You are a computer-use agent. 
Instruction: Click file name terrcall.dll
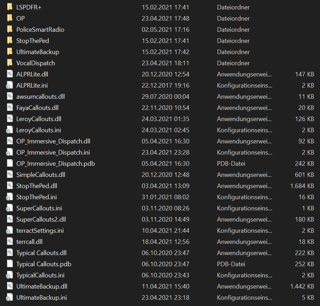click(29, 241)
